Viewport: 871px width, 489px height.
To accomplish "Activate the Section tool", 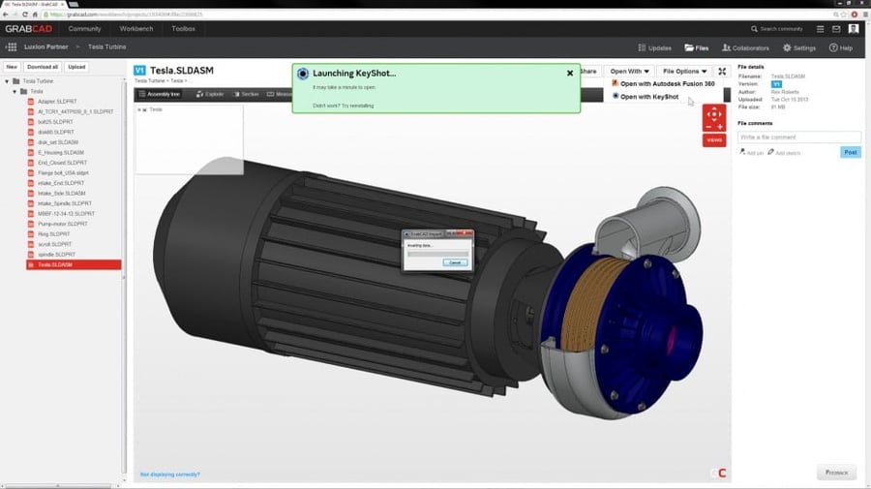I will (246, 95).
